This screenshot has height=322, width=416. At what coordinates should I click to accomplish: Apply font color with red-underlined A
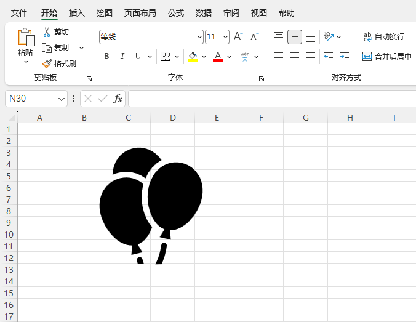[218, 56]
